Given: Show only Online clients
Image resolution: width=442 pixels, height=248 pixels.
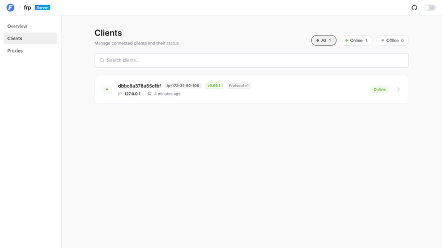Looking at the screenshot, I should coord(356,41).
